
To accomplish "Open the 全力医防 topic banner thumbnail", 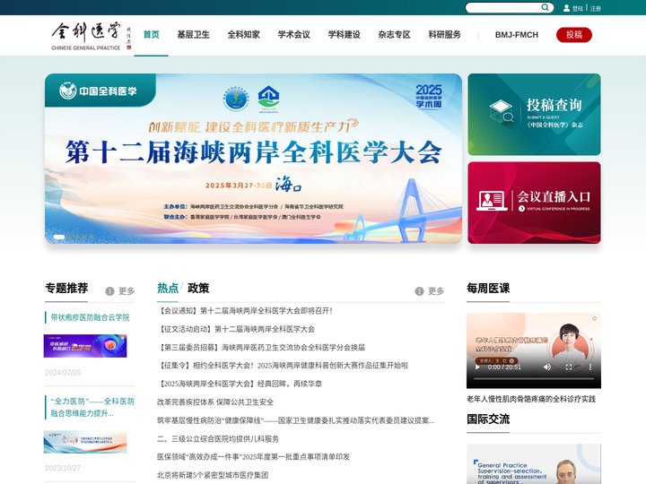I will 85,442.
